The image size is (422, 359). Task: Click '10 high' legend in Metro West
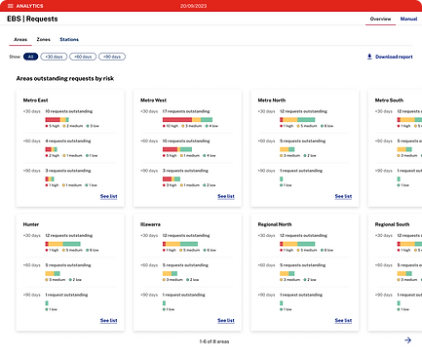pyautogui.click(x=171, y=126)
